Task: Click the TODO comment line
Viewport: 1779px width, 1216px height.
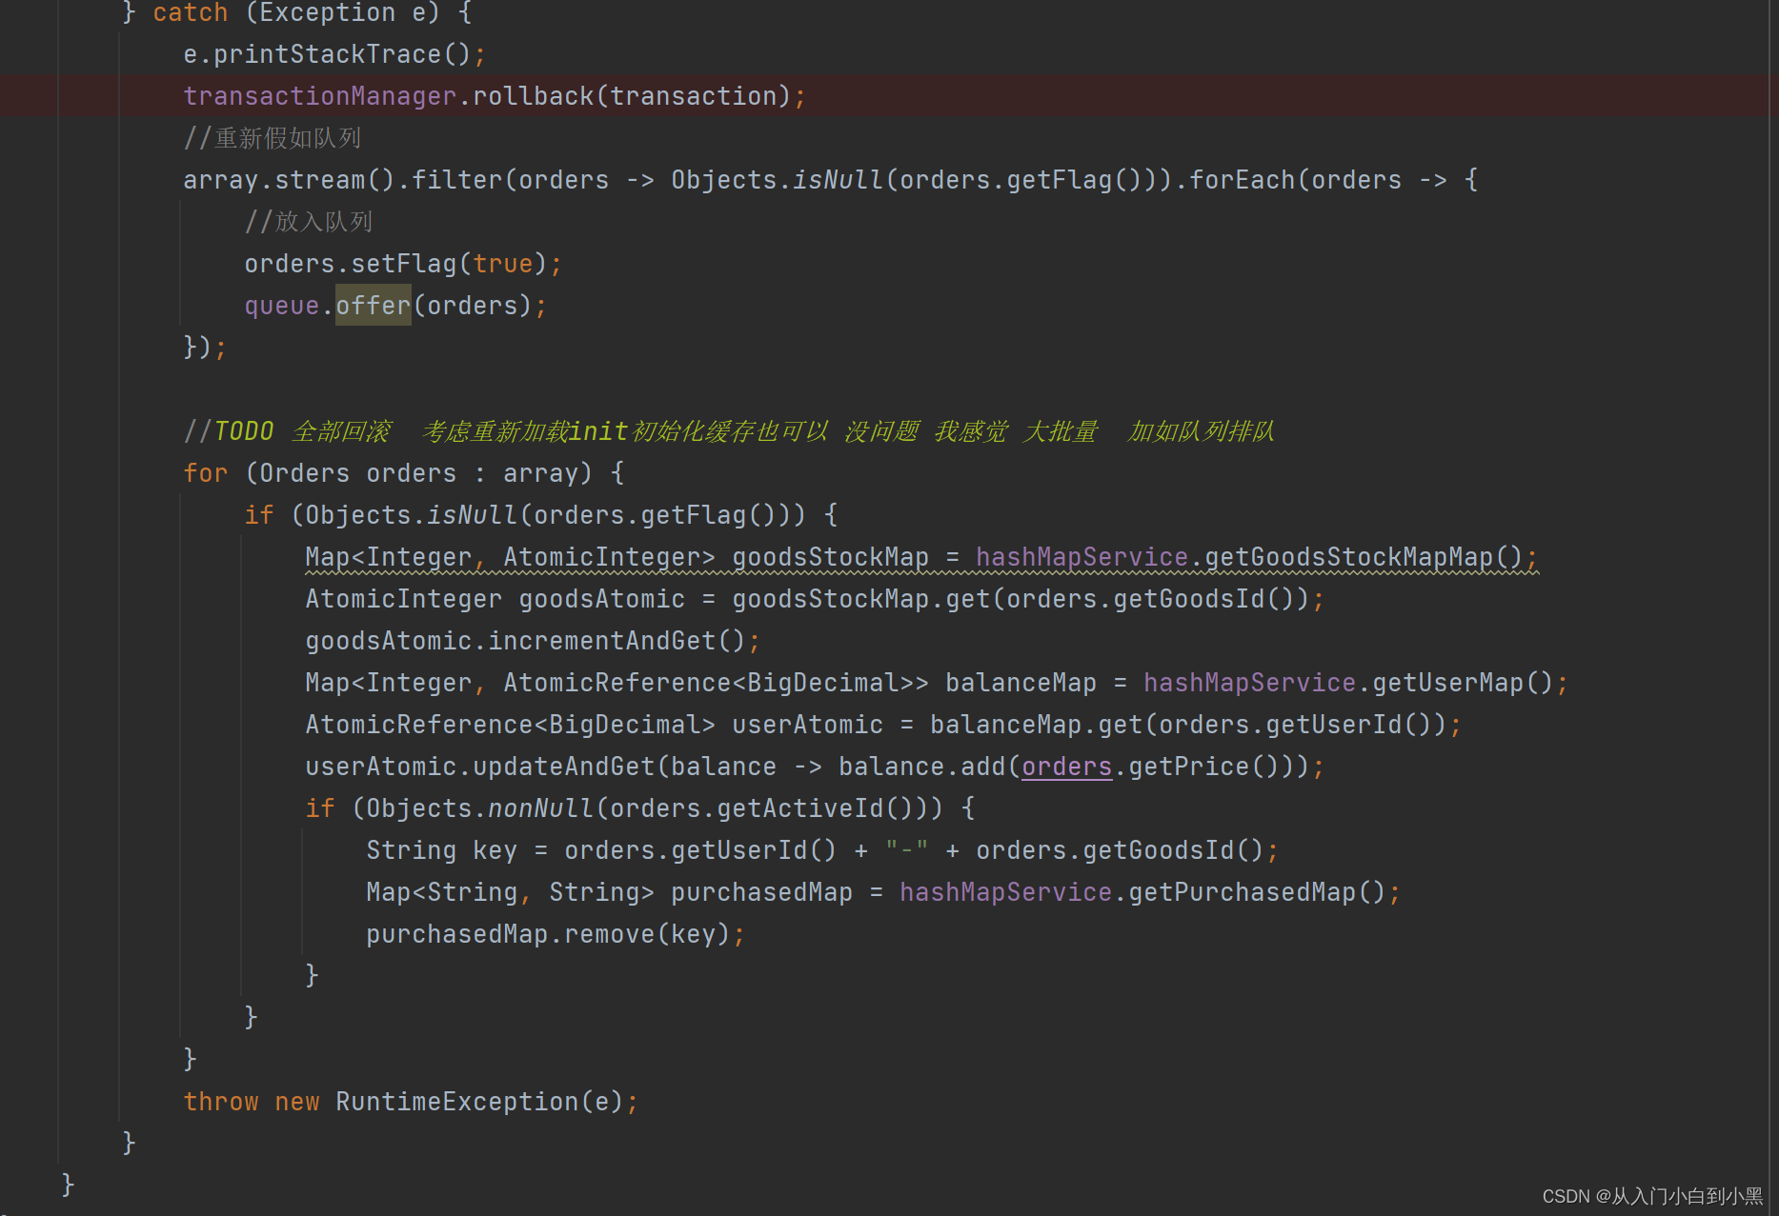Action: pos(729,431)
